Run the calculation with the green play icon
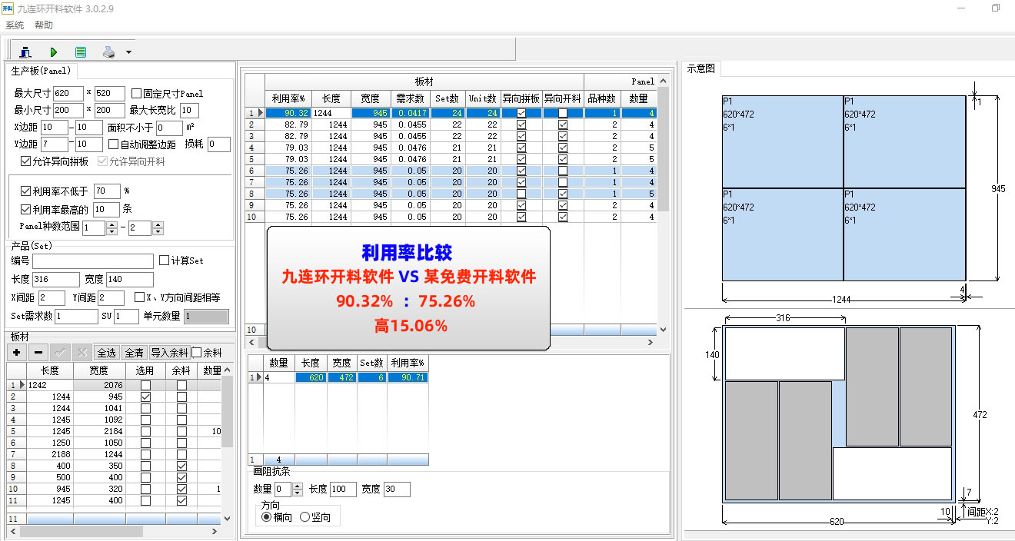This screenshot has height=541, width=1015. pos(54,52)
